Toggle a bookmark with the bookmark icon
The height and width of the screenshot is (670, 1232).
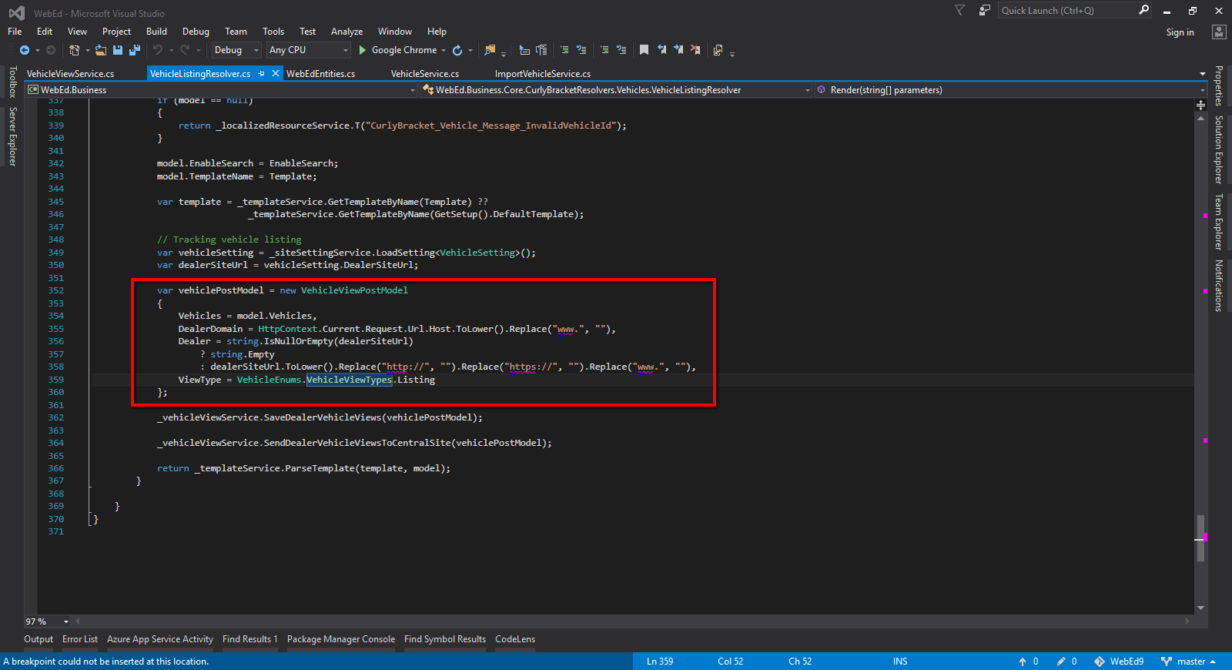(644, 50)
